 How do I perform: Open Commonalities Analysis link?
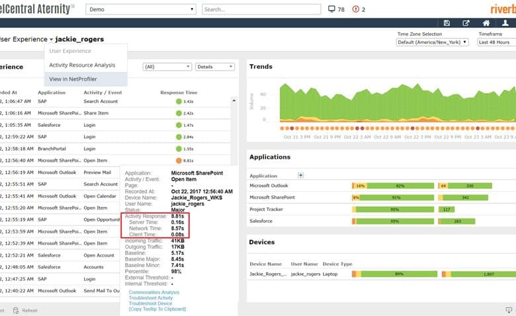coord(154,292)
